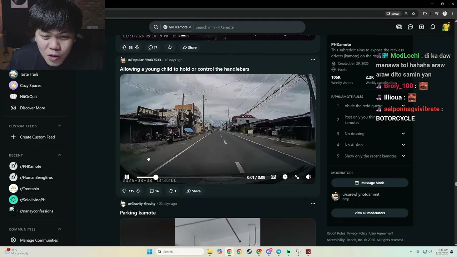457x257 pixels.
Task: Open the Reddit user avatar menu
Action: pos(446,27)
